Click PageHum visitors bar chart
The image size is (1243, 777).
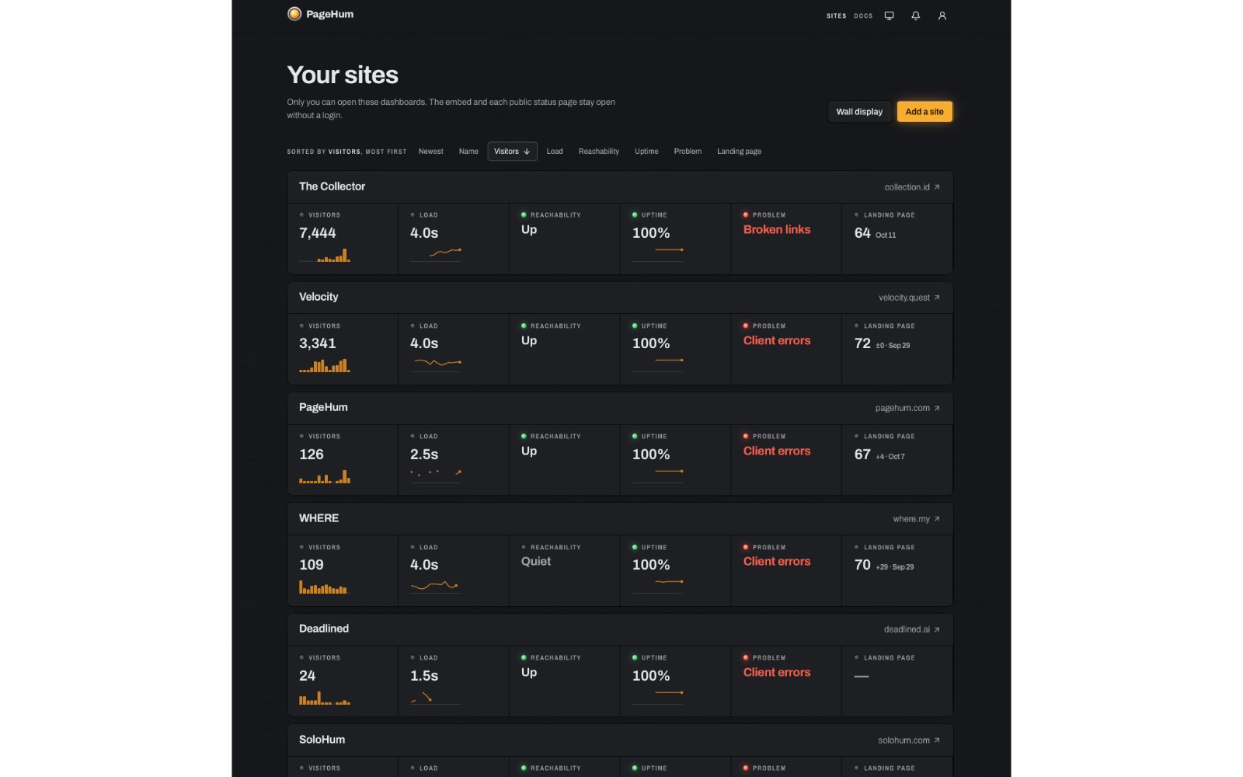pos(325,476)
